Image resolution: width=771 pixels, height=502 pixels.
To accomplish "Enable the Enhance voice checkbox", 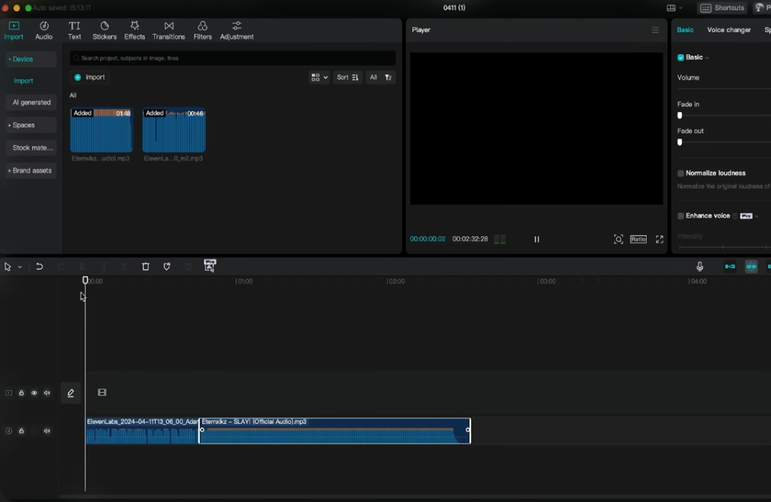I will 680,216.
